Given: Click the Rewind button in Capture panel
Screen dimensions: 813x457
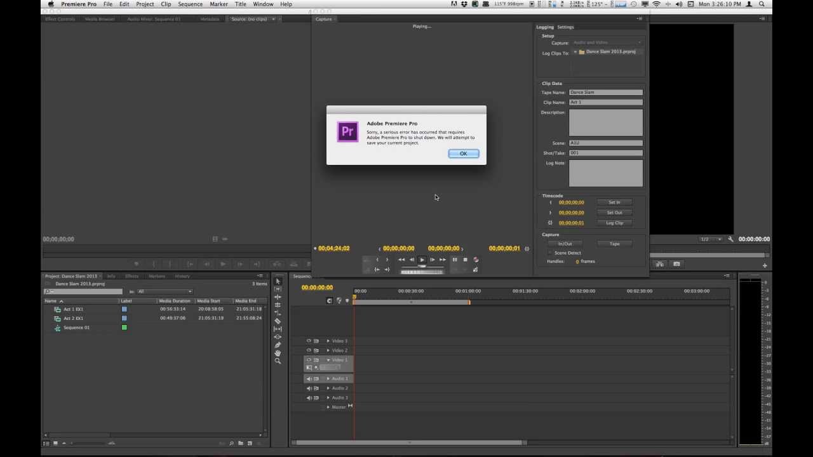Looking at the screenshot, I should point(401,260).
